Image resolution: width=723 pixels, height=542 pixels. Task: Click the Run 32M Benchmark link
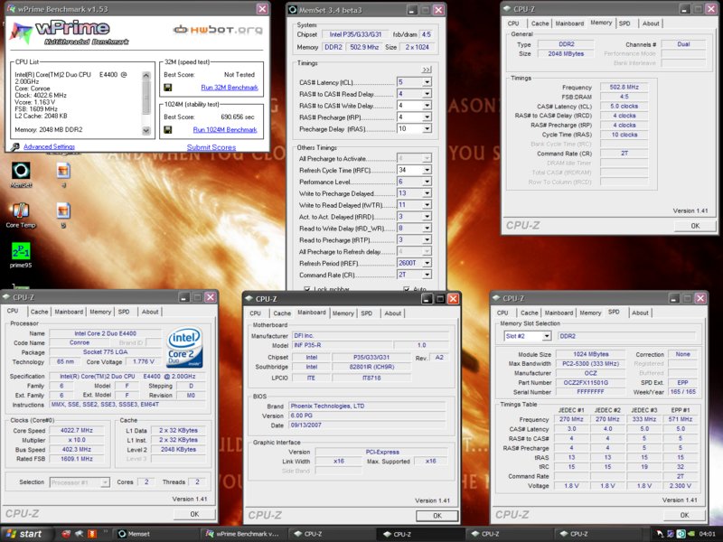230,87
